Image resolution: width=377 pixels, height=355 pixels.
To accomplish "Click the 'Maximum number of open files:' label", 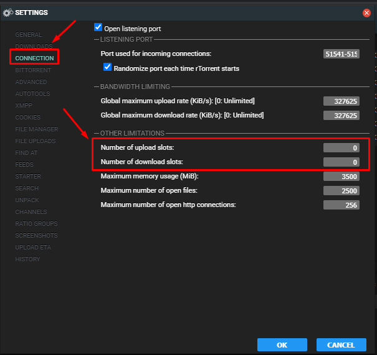I will coord(149,190).
